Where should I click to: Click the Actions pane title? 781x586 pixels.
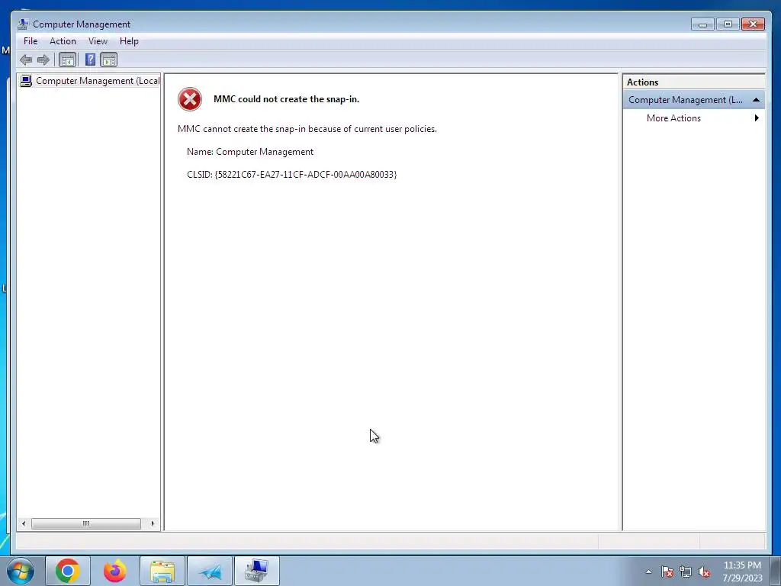(x=642, y=82)
